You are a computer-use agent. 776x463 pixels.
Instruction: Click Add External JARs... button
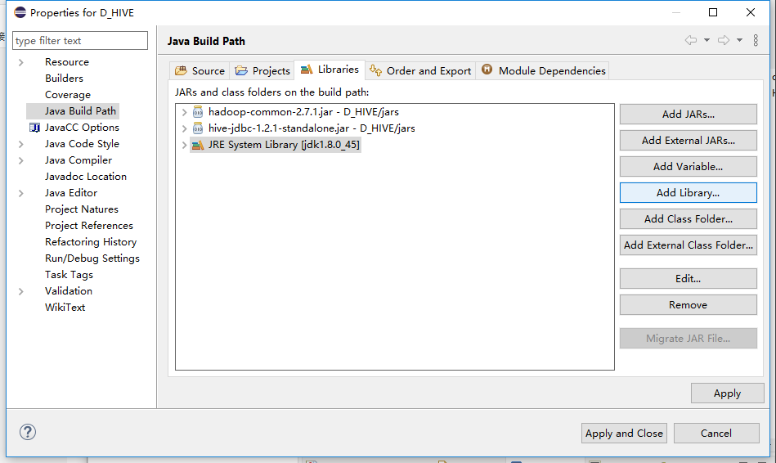click(688, 140)
